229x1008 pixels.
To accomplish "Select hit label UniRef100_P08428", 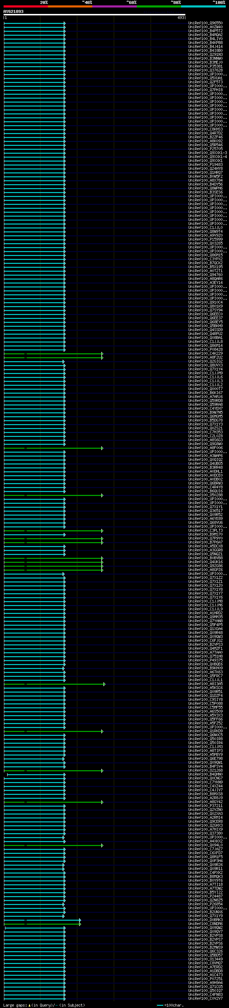I will (x=205, y=349).
